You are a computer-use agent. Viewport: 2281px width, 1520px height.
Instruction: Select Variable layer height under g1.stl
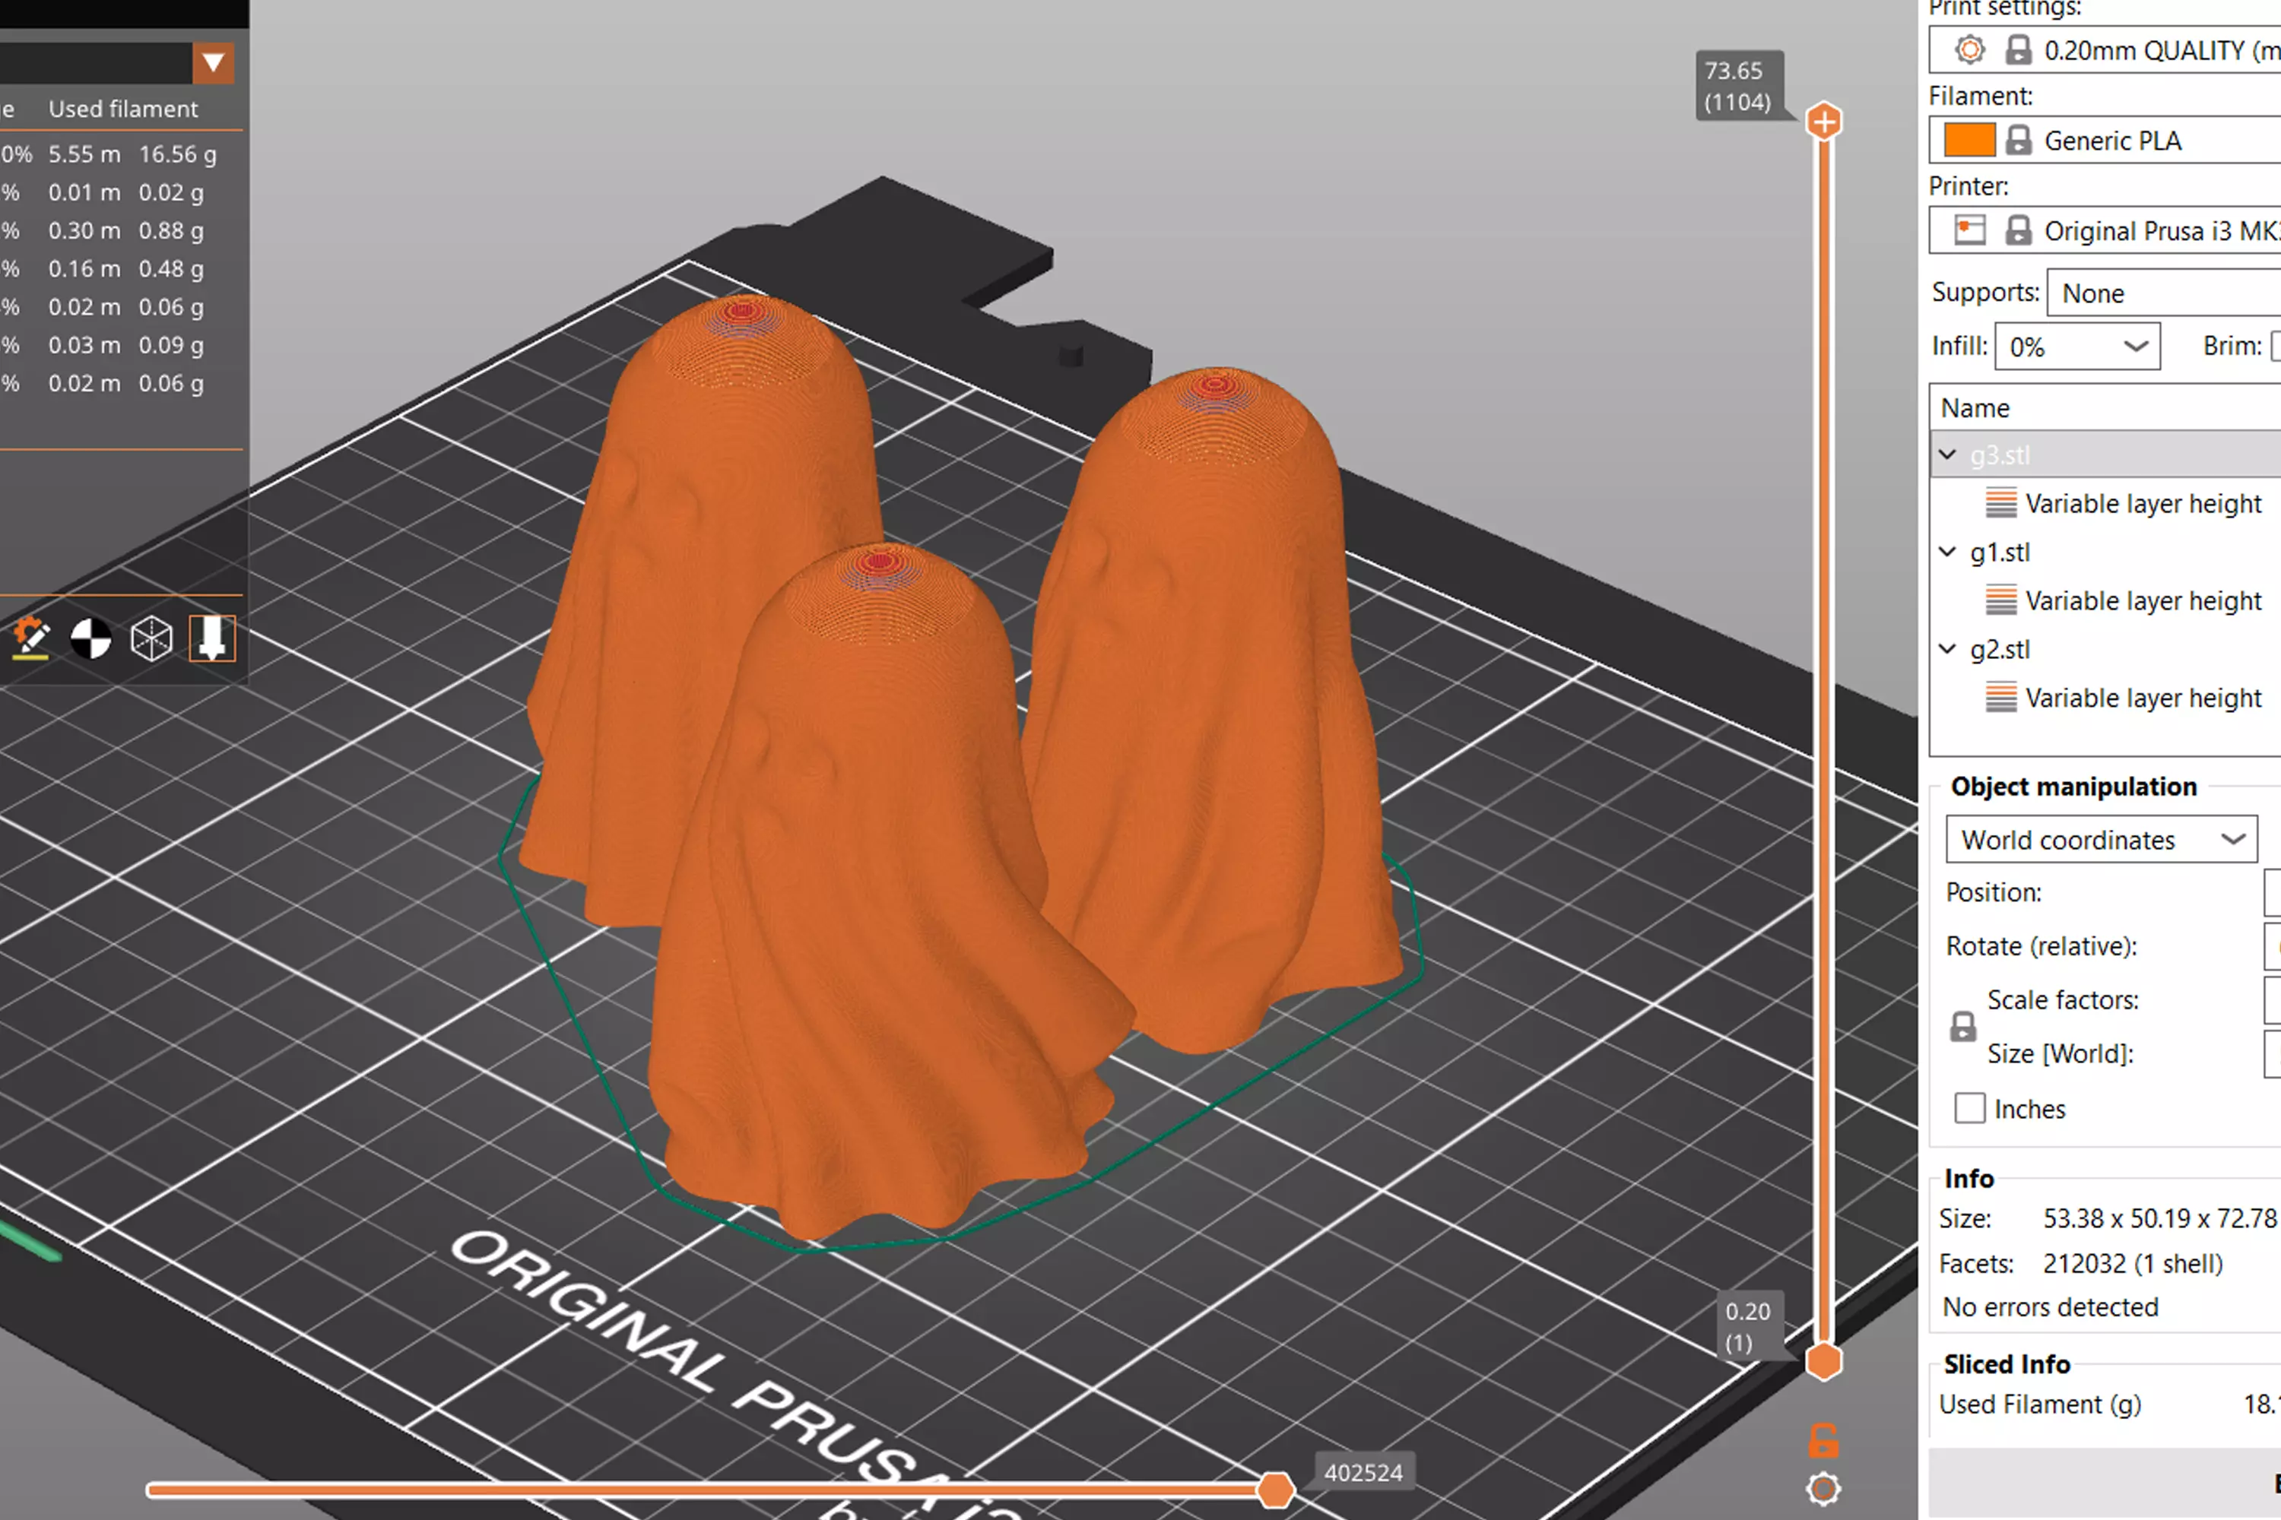click(x=2143, y=601)
